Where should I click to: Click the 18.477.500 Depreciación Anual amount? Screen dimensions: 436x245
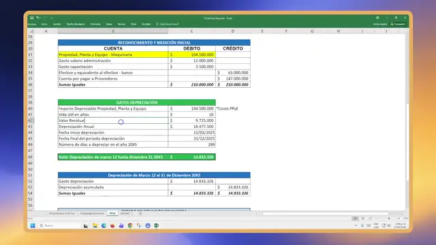pyautogui.click(x=191, y=127)
